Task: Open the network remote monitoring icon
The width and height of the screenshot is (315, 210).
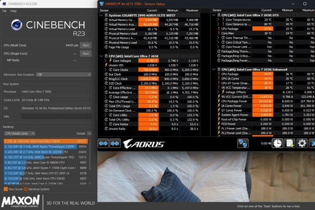Action: 243,143
